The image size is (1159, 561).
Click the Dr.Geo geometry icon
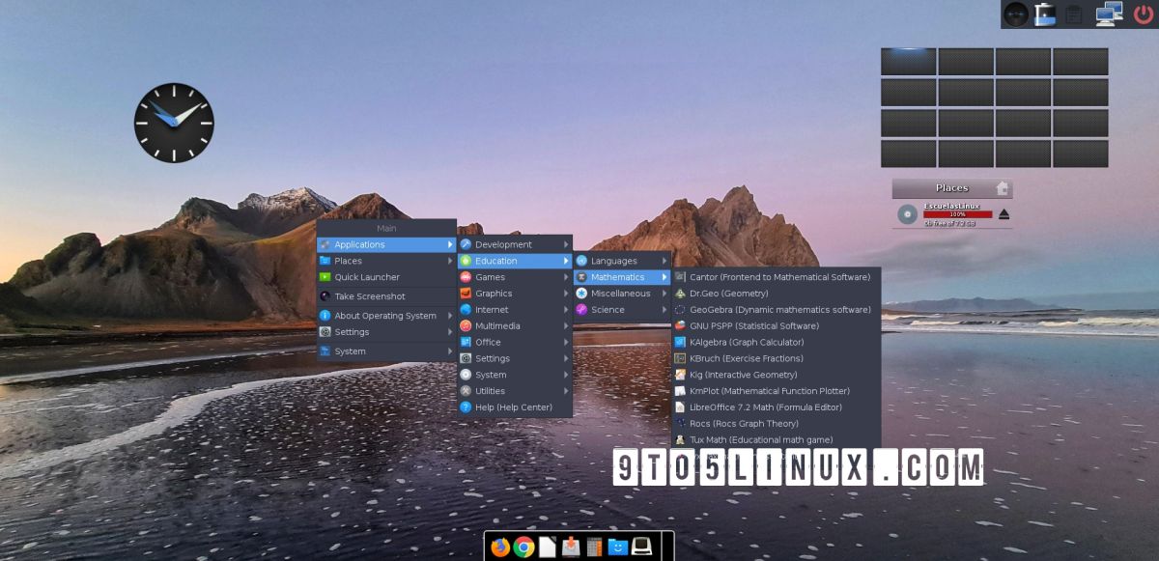click(680, 294)
